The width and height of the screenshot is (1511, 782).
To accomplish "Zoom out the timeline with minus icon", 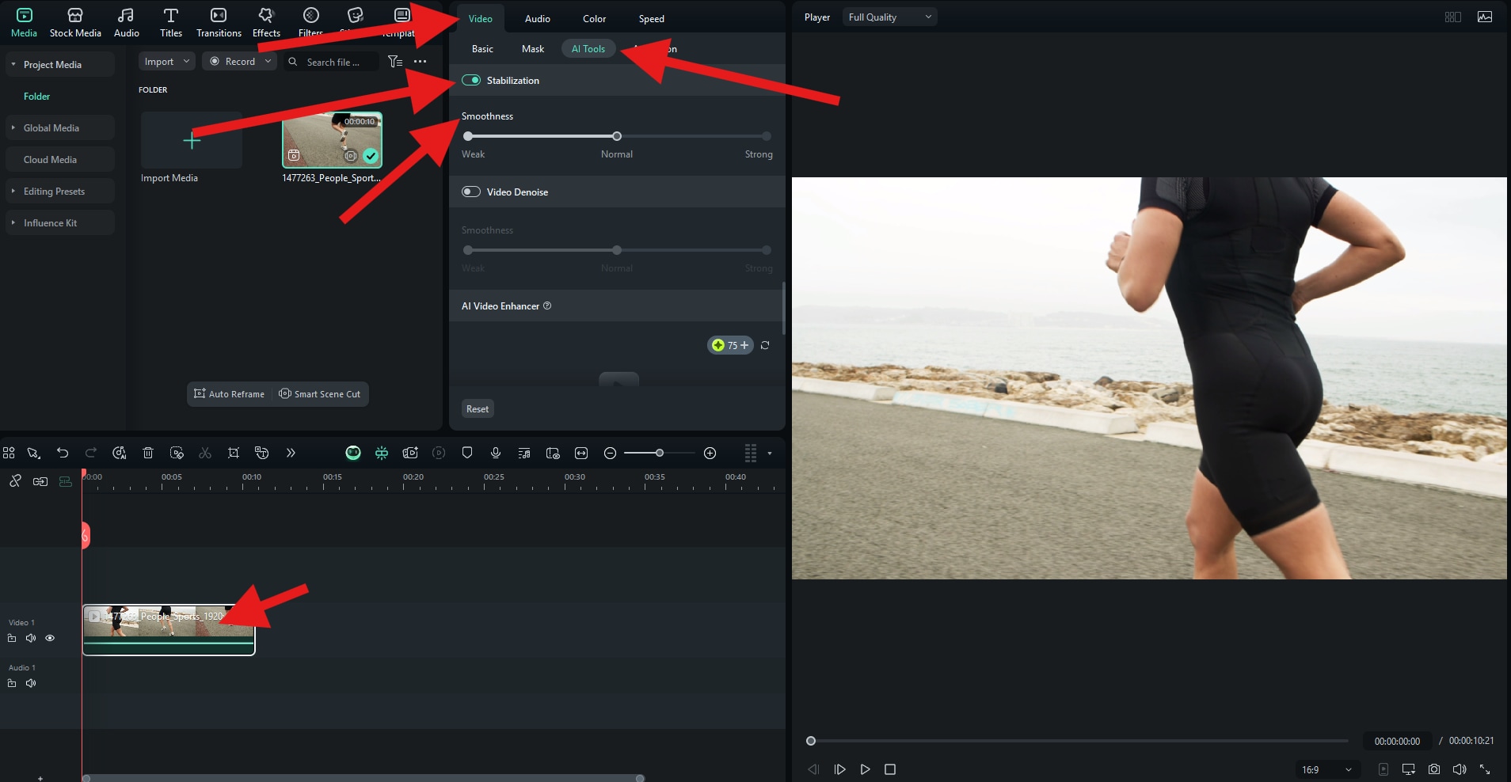I will (x=610, y=453).
